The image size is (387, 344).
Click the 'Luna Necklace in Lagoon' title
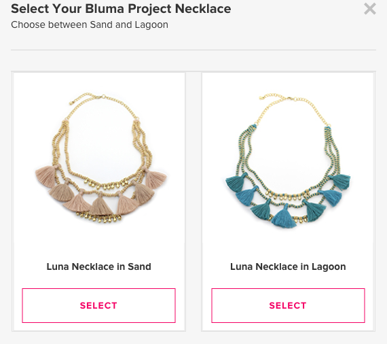[288, 266]
